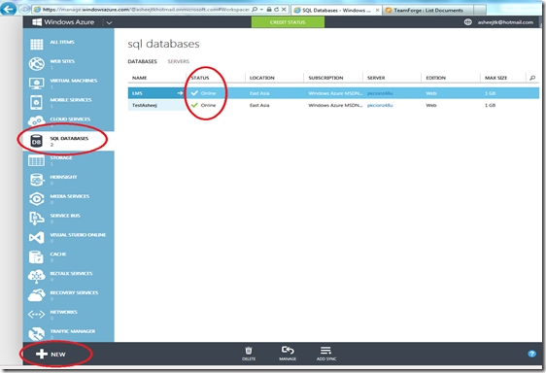Select the LMS database name

137,93
